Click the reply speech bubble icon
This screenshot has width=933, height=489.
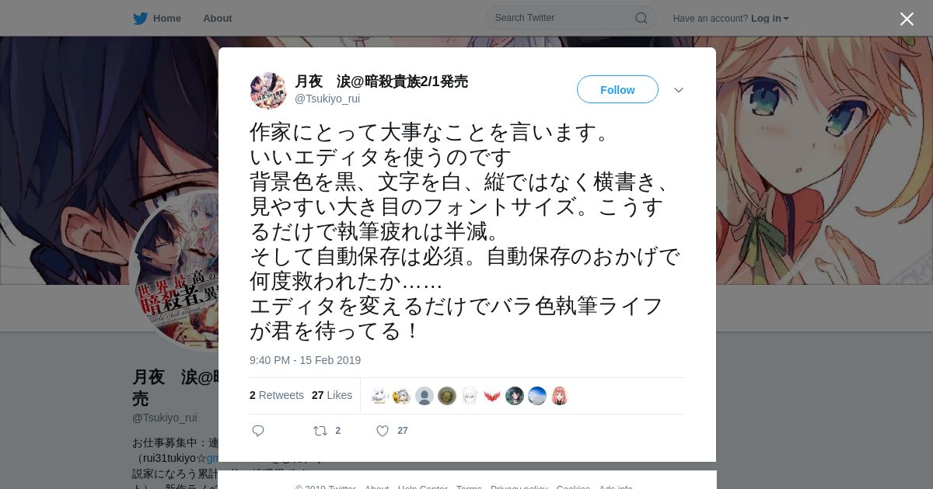coord(258,431)
